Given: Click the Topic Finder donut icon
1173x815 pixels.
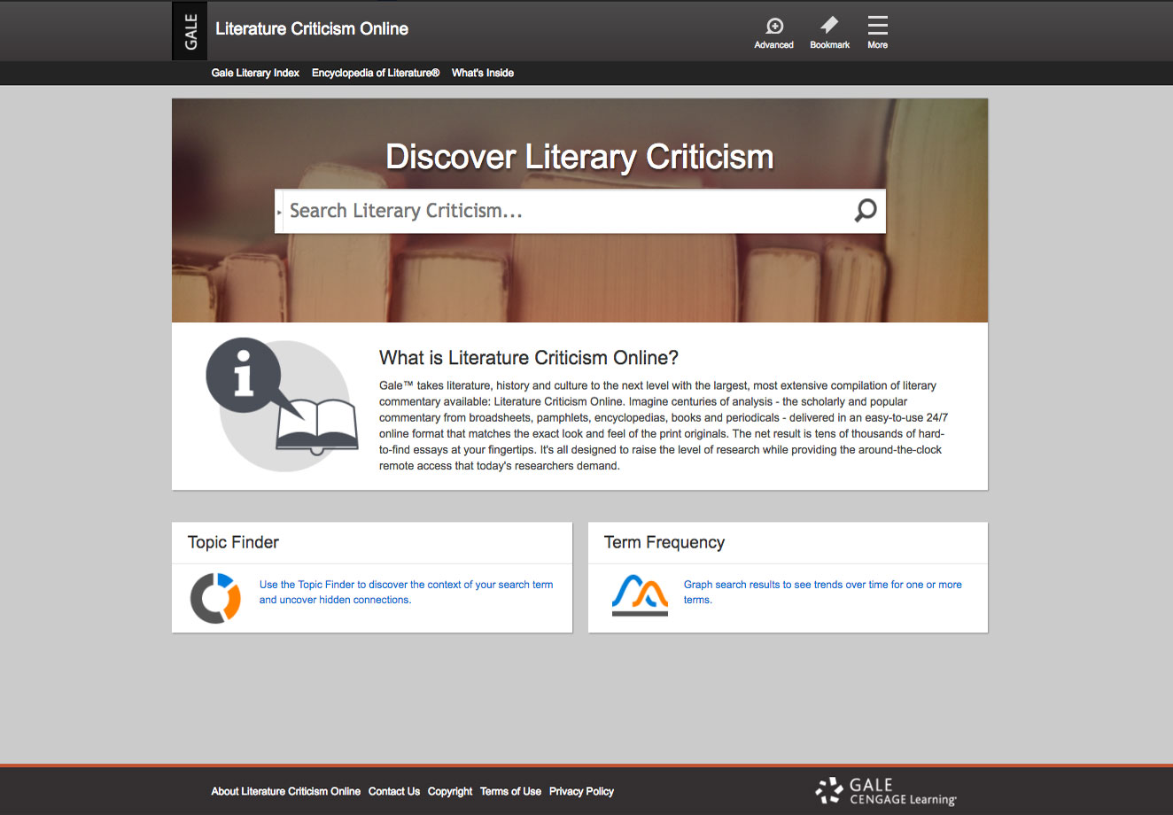Looking at the screenshot, I should [215, 598].
